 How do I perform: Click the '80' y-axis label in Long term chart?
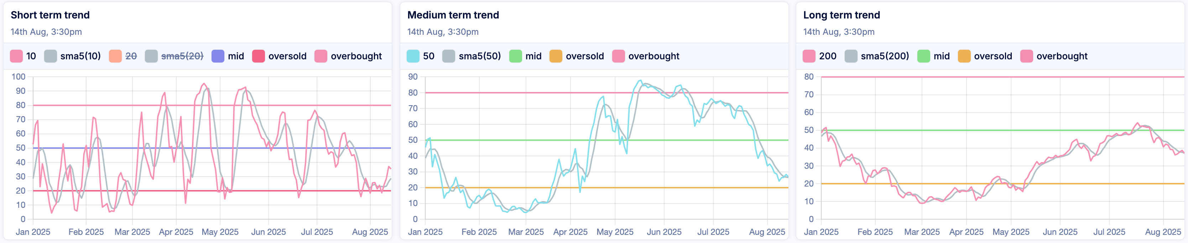tap(809, 77)
